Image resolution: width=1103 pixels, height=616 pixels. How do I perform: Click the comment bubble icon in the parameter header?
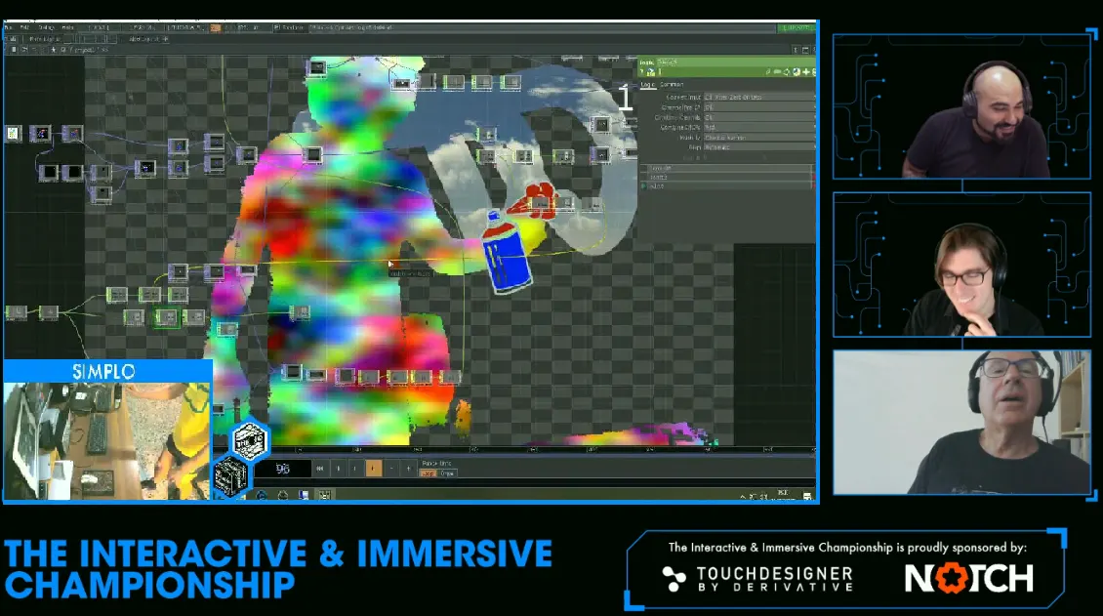(777, 71)
